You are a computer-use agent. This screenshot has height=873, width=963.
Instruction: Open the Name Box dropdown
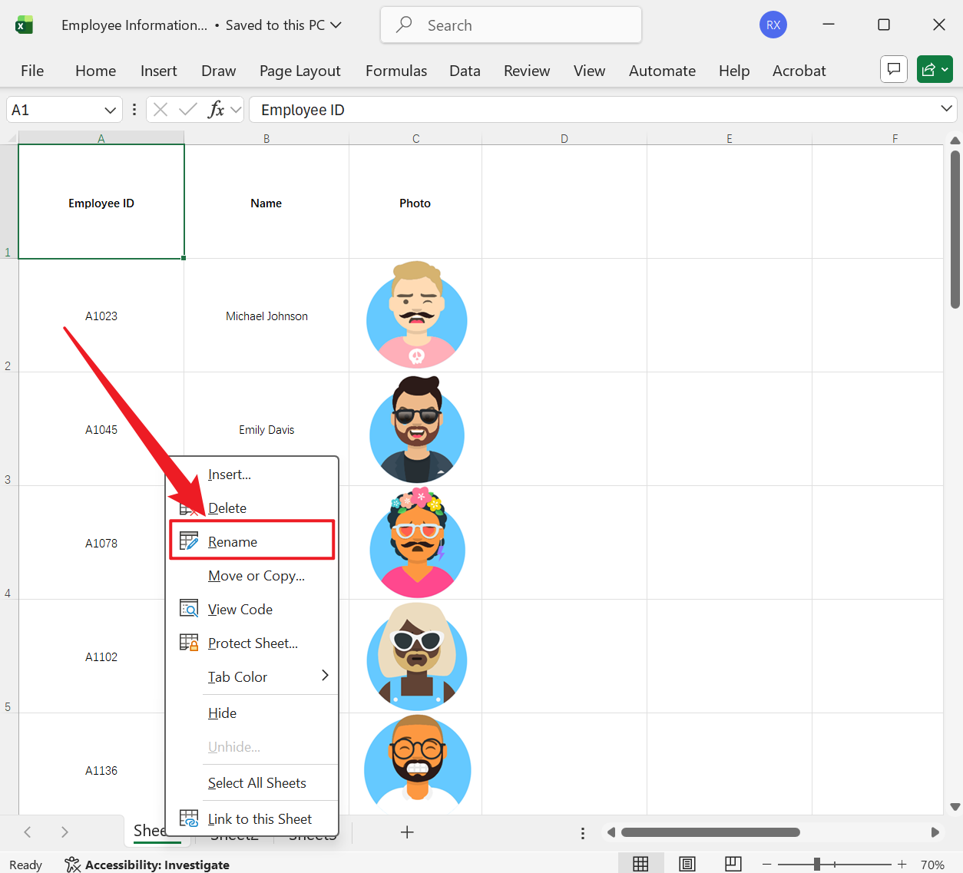point(108,109)
